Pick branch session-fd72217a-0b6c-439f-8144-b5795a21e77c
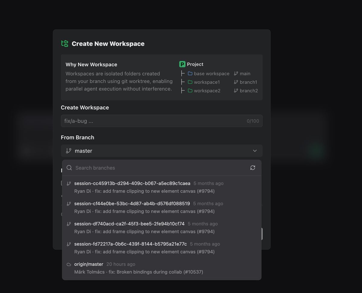This screenshot has height=293, width=362. tap(162, 248)
